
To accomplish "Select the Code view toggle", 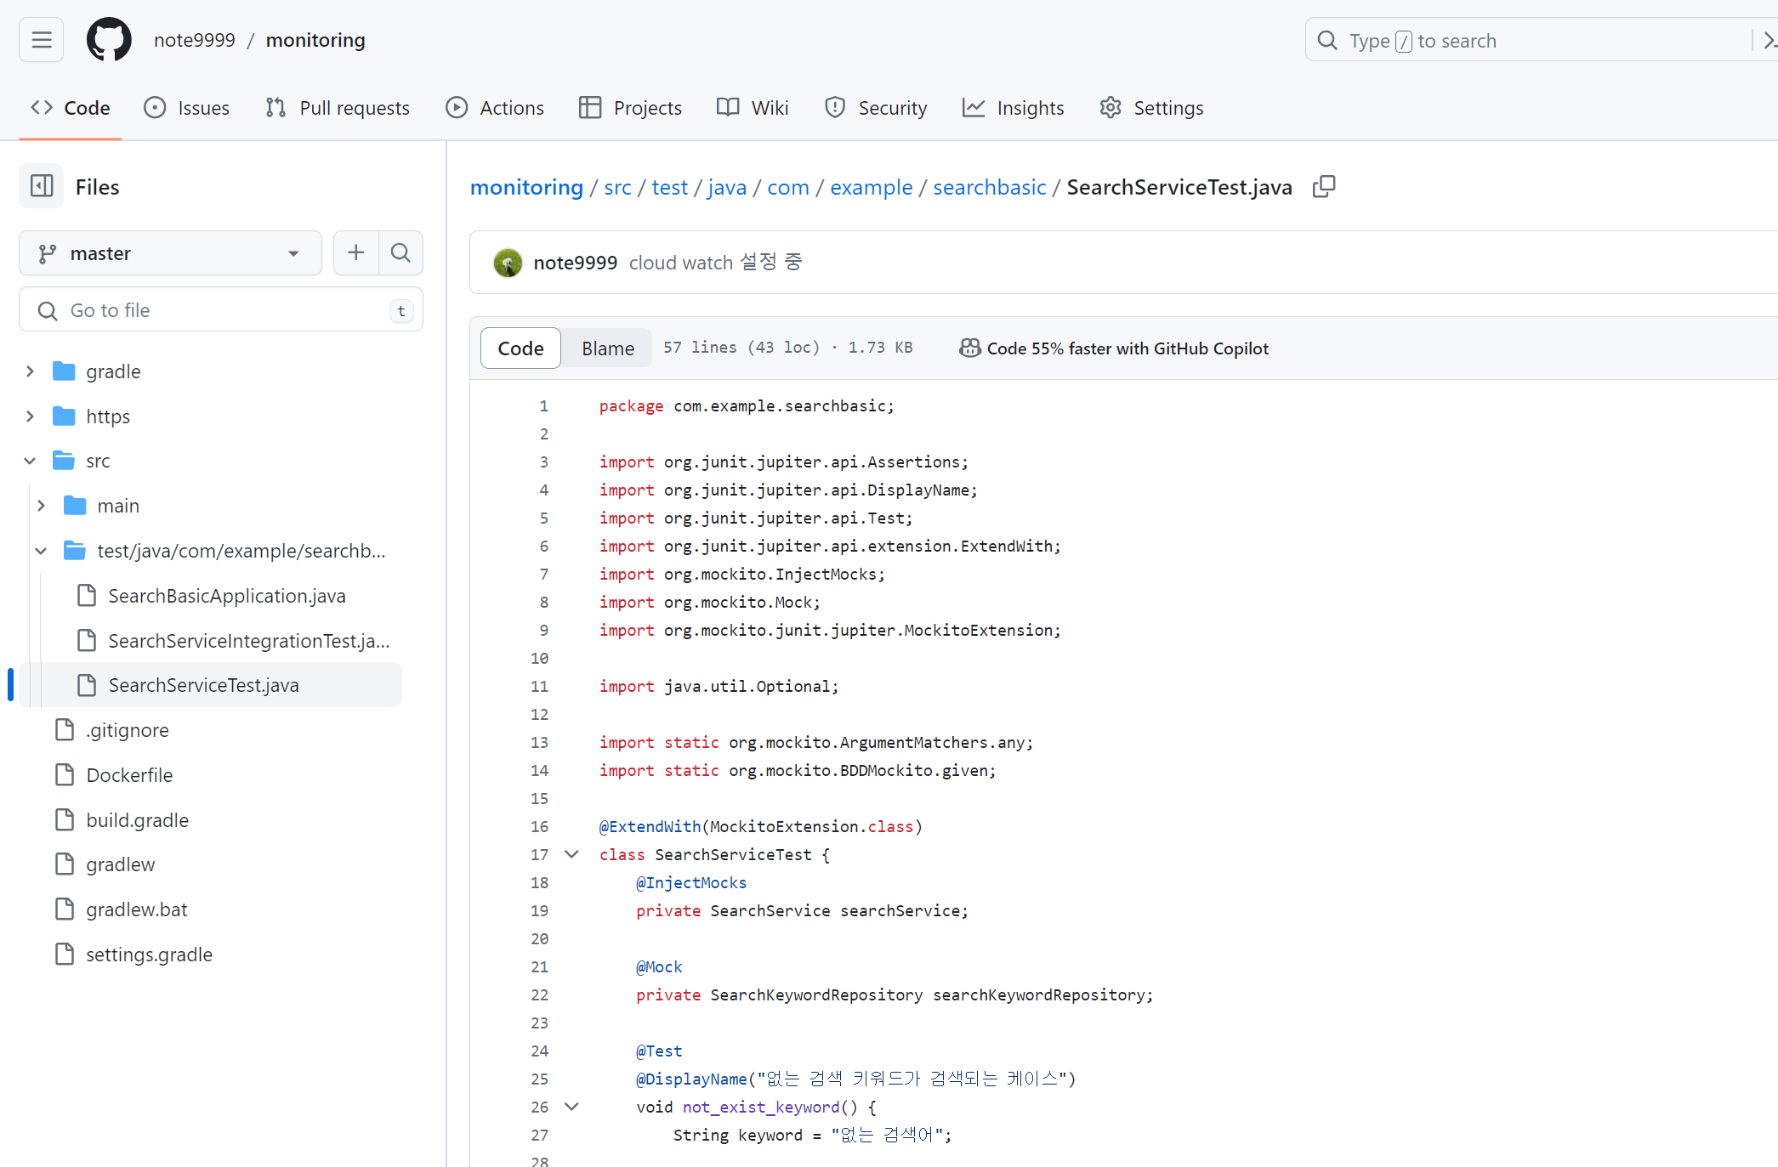I will point(520,348).
